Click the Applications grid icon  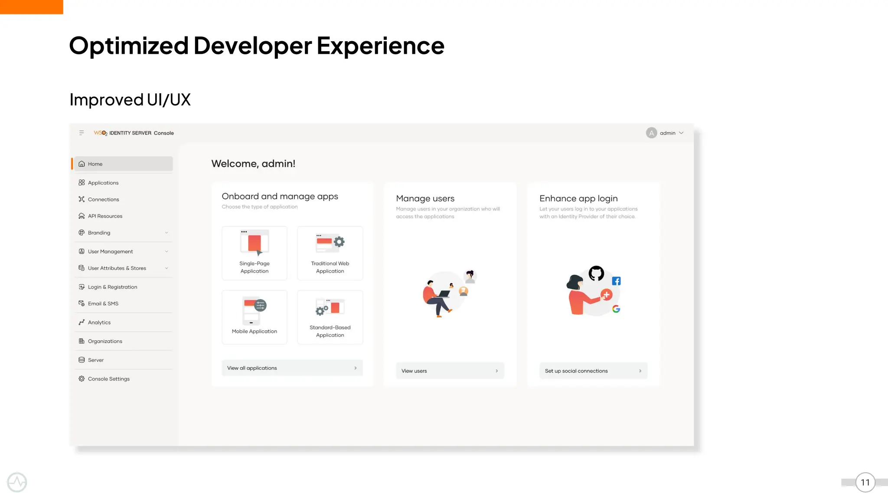click(82, 183)
